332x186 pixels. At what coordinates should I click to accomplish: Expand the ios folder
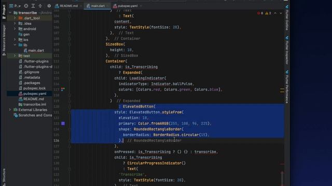coord(15,40)
